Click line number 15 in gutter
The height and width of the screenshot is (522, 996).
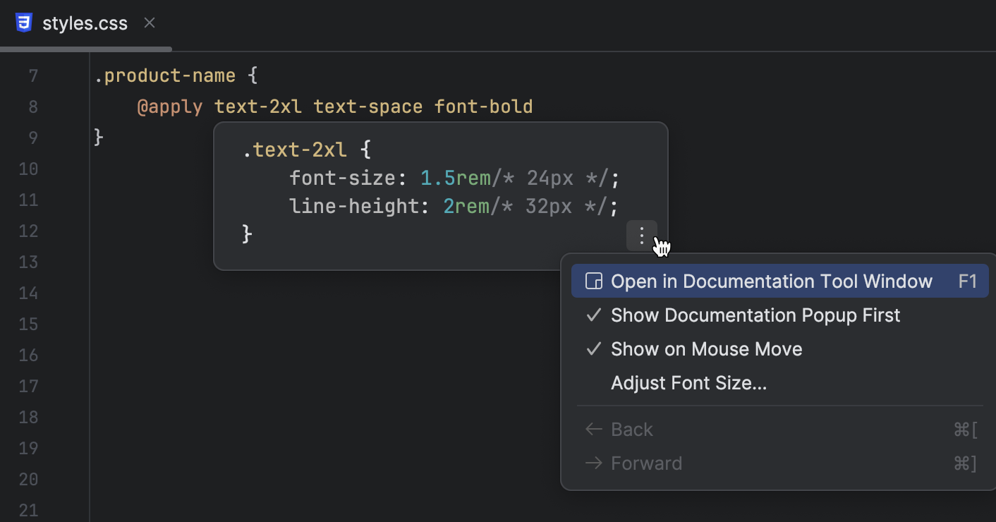29,324
